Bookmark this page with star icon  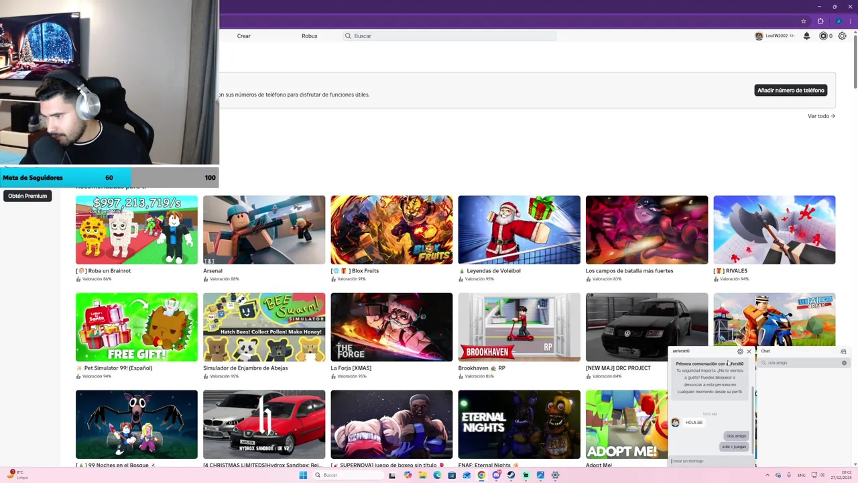pos(804,21)
